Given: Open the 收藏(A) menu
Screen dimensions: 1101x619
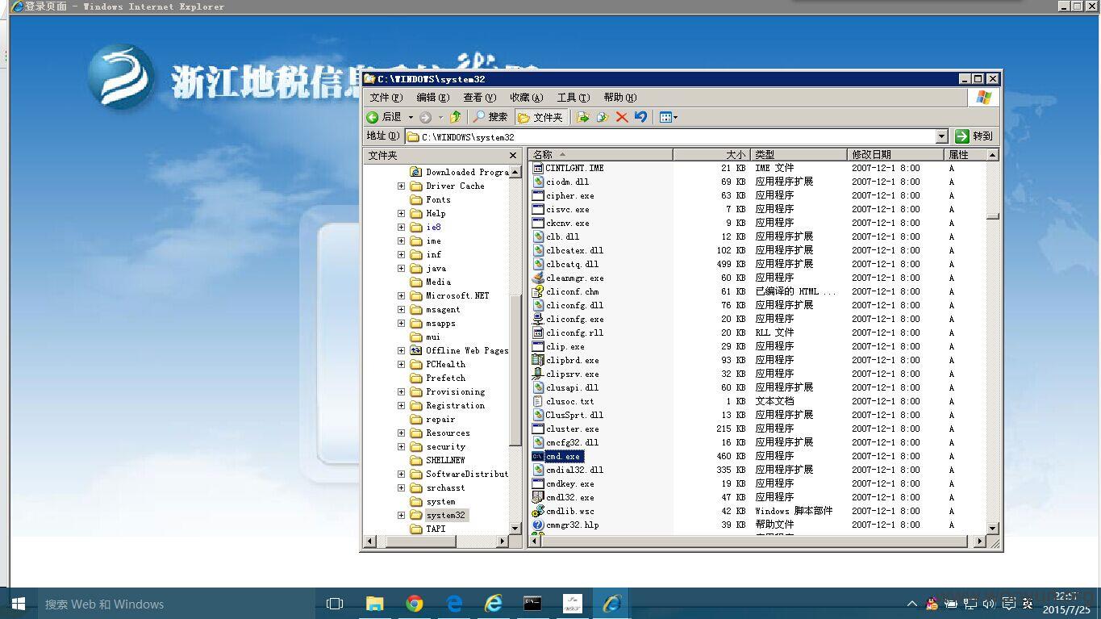Looking at the screenshot, I should [x=526, y=98].
